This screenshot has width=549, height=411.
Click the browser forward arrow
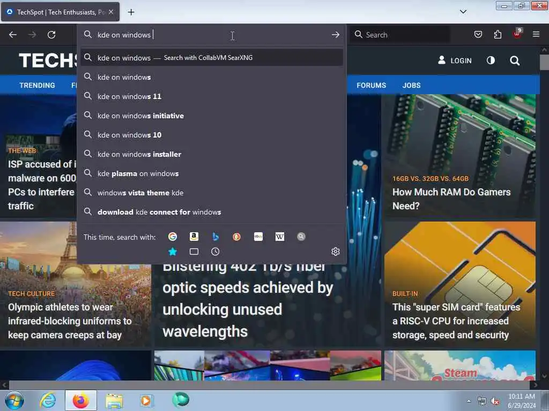32,35
